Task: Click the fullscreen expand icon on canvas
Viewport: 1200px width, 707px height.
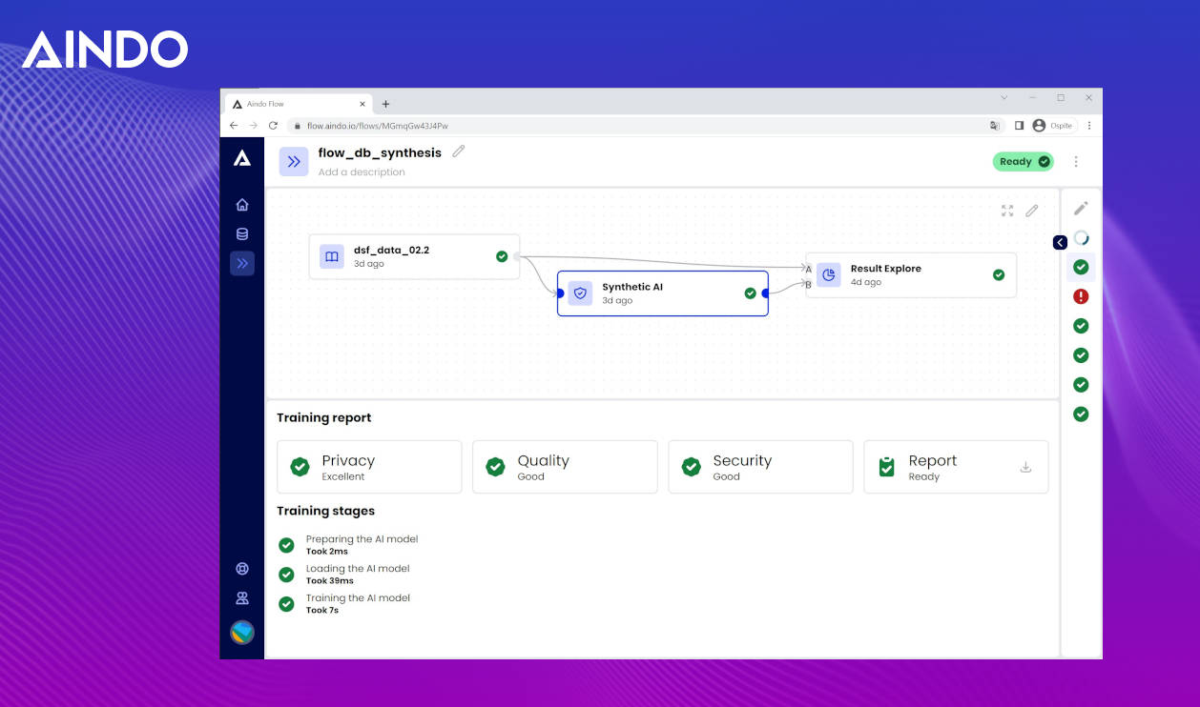Action: [x=1007, y=211]
